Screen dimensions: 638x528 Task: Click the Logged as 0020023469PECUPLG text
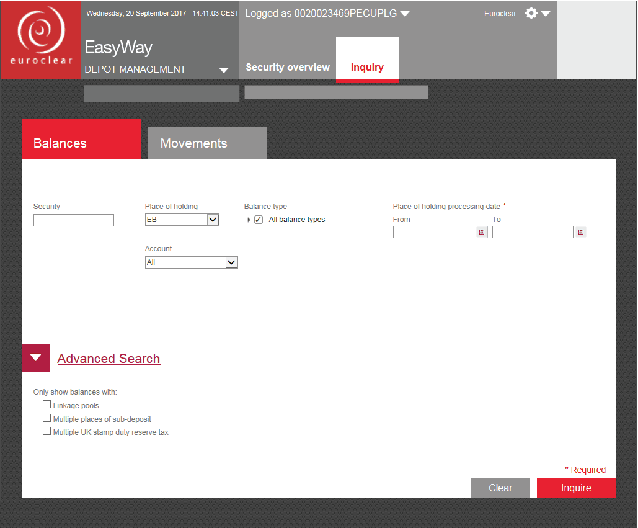(x=321, y=14)
